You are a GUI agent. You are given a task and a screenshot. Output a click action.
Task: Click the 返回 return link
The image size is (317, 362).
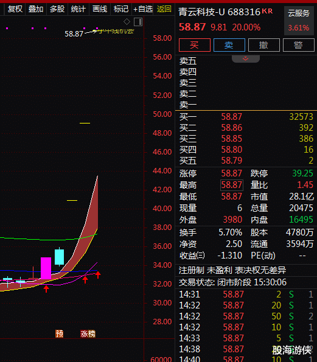tap(164, 9)
